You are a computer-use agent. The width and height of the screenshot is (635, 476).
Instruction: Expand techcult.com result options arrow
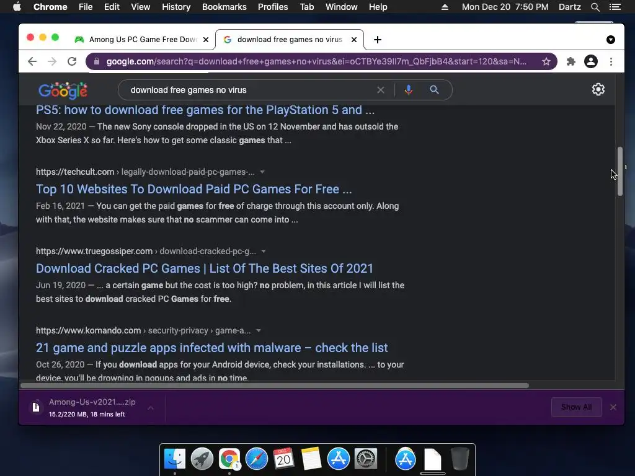click(x=262, y=172)
